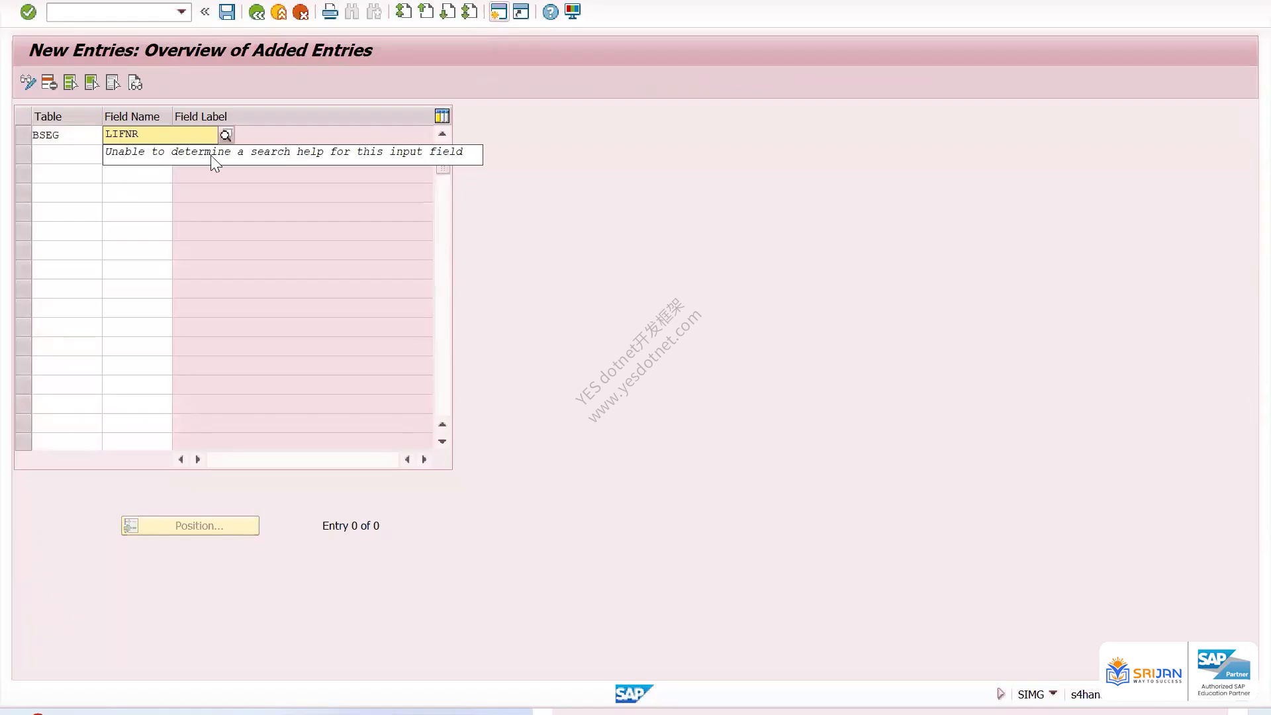Click the table column settings icon
The height and width of the screenshot is (715, 1271).
click(x=442, y=117)
